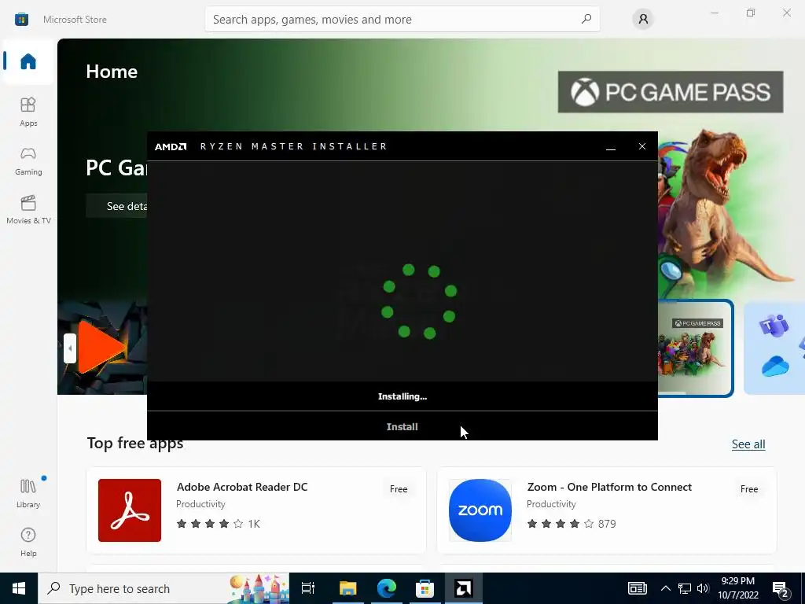Show hidden system tray icons
The image size is (805, 604).
point(665,588)
